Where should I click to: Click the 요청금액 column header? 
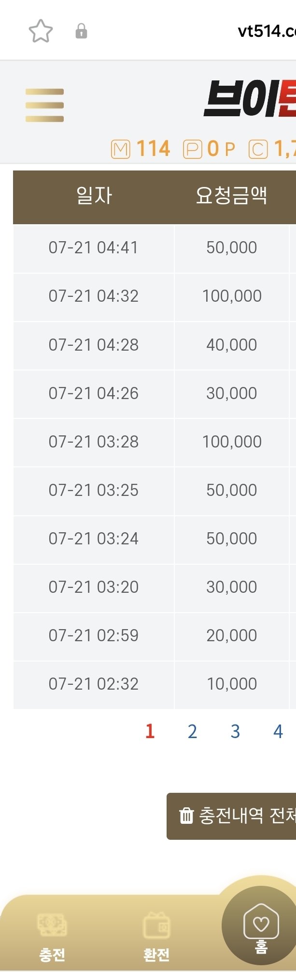(x=231, y=196)
